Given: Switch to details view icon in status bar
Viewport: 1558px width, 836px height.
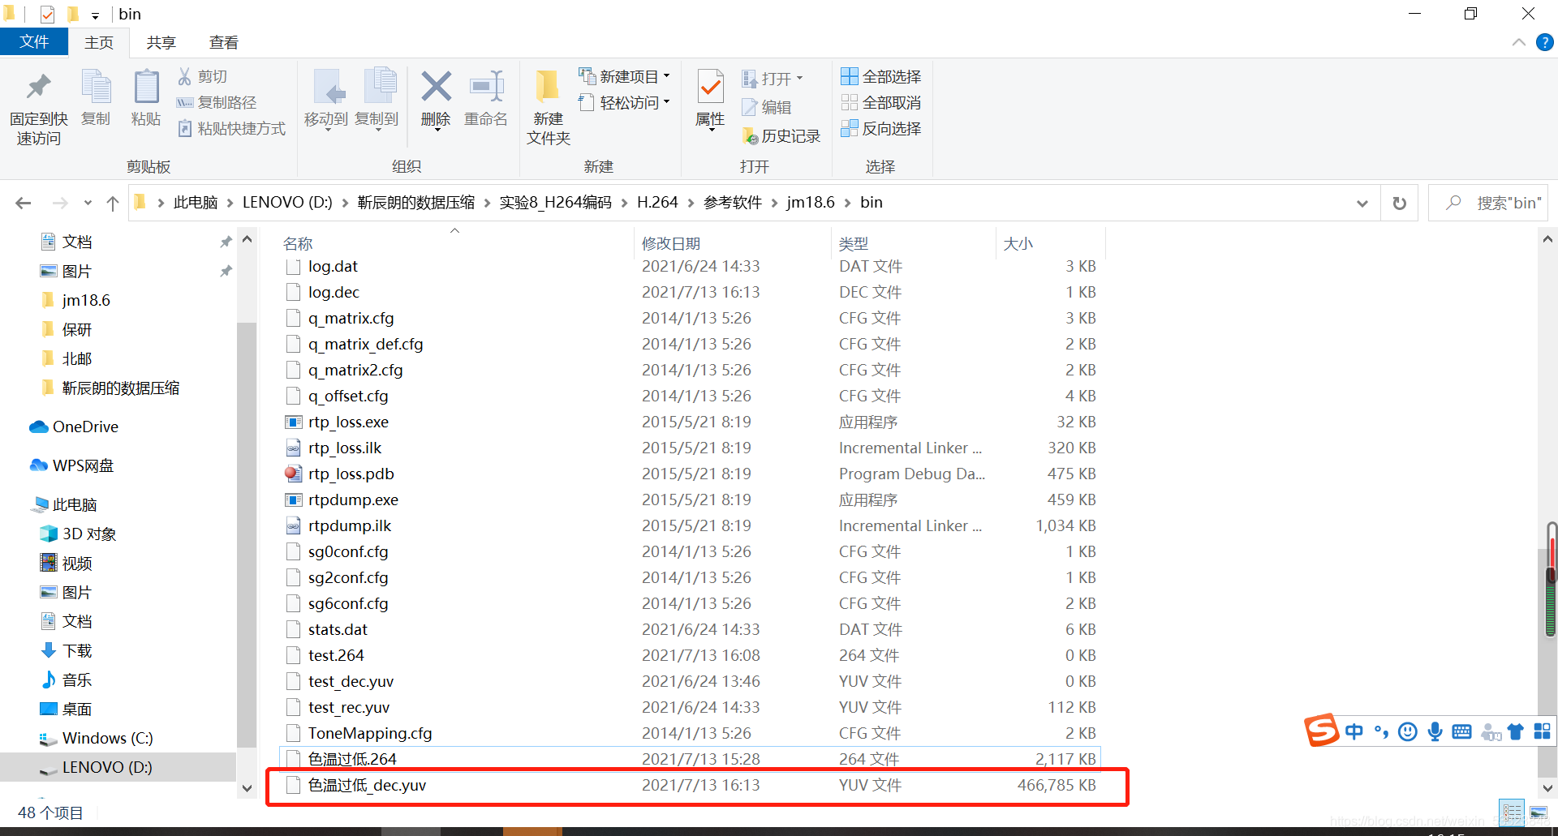Looking at the screenshot, I should click(x=1512, y=812).
